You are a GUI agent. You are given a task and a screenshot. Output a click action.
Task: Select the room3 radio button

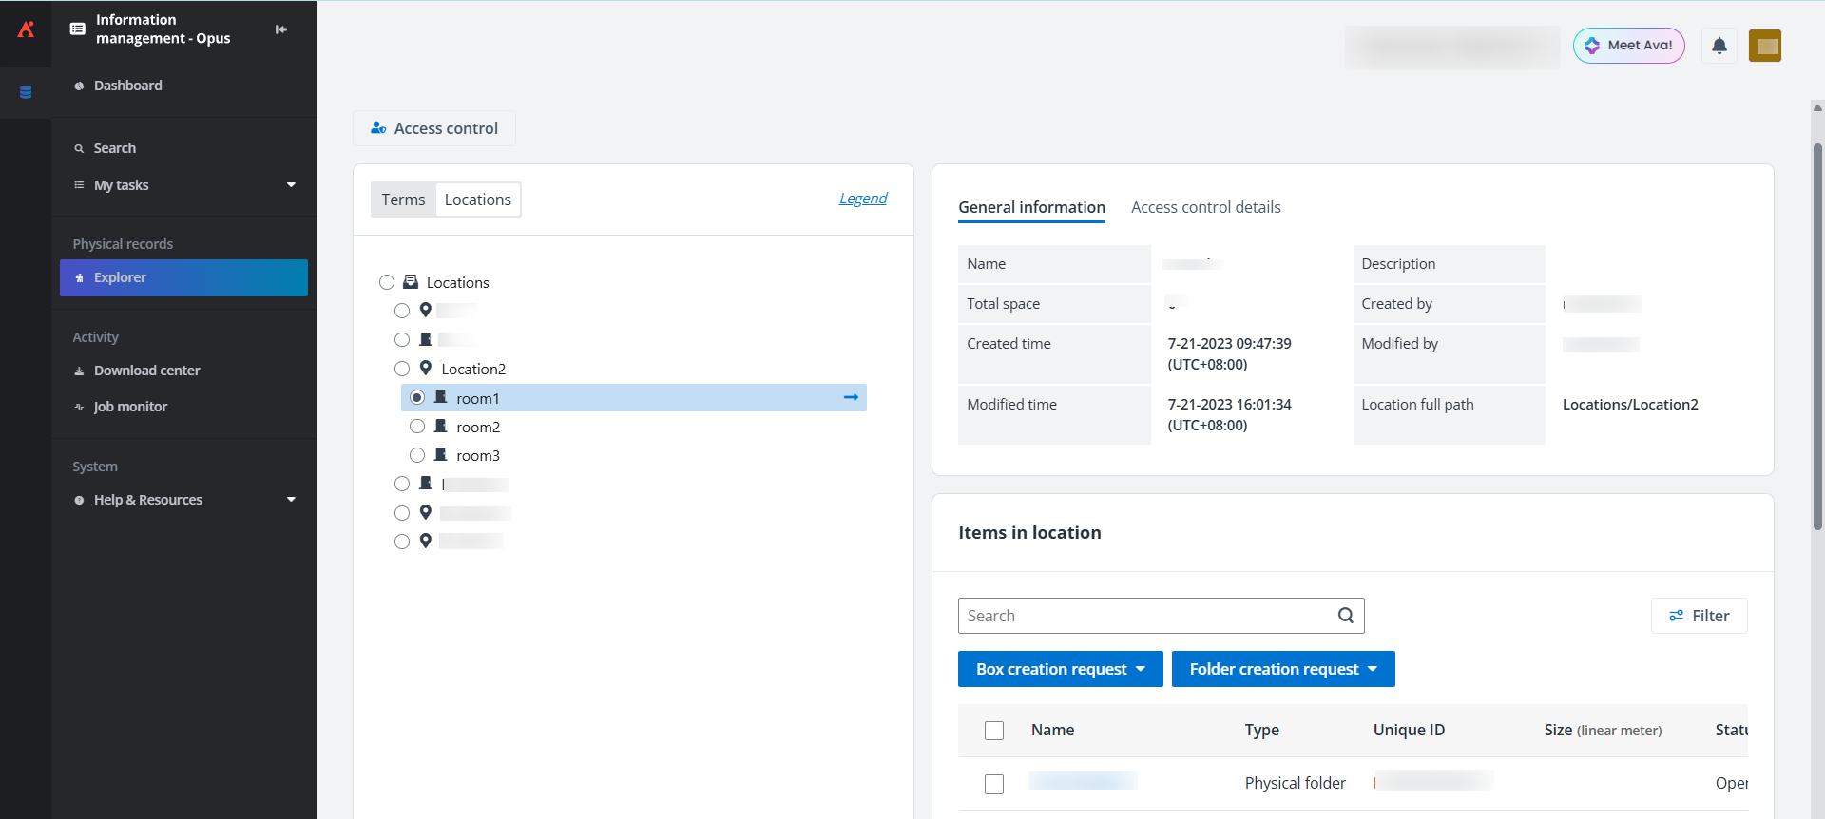tap(417, 455)
